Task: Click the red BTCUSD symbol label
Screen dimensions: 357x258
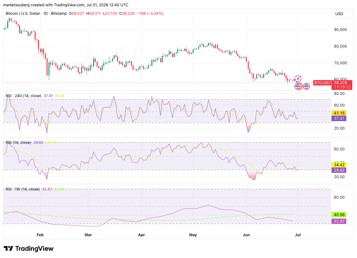Action: pyautogui.click(x=322, y=83)
